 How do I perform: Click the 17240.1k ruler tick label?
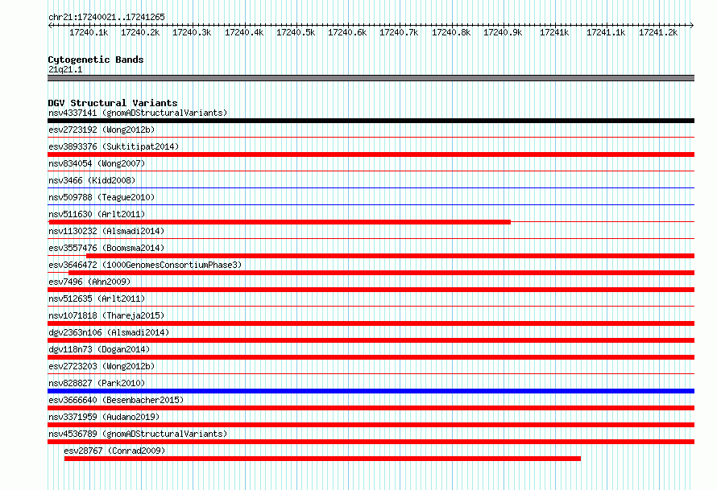[89, 32]
